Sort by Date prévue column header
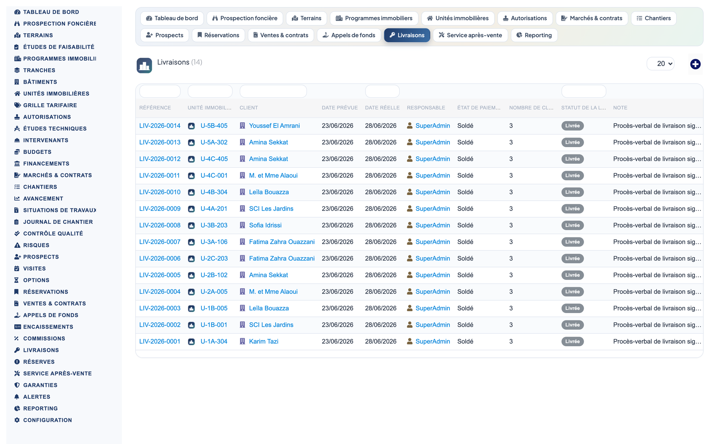Image resolution: width=717 pixels, height=444 pixels. pos(340,108)
